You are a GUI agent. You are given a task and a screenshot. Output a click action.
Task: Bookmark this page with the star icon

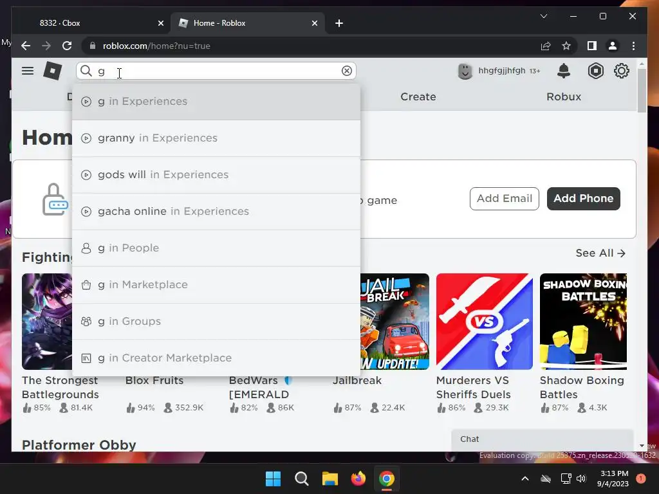click(x=566, y=46)
